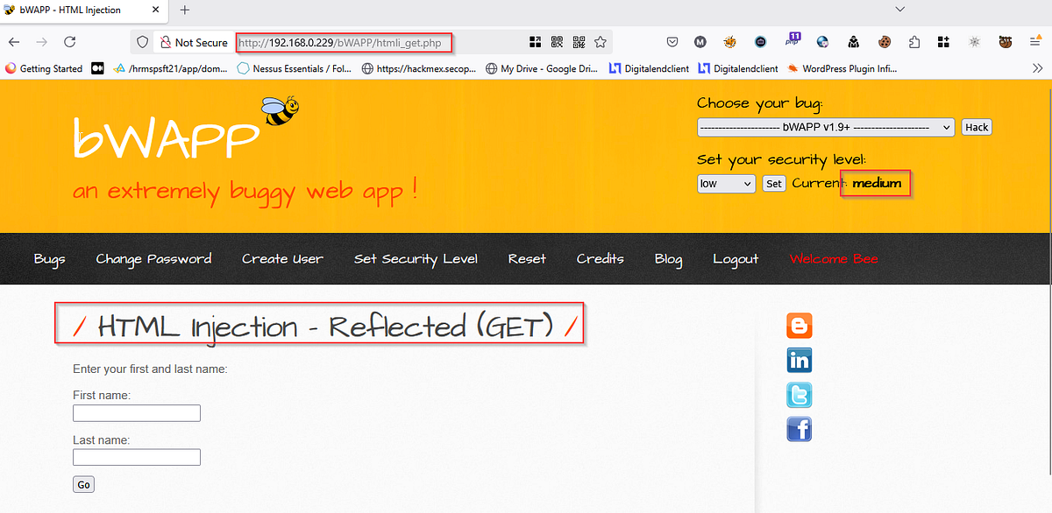Image resolution: width=1052 pixels, height=513 pixels.
Task: Click inside the First name field
Action: 136,412
